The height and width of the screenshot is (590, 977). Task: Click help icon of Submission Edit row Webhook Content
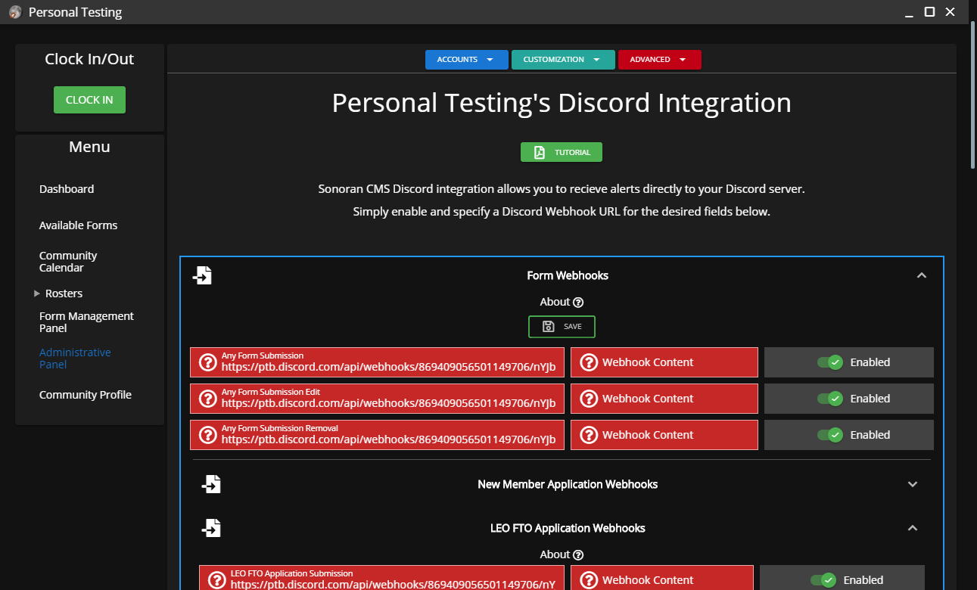(x=589, y=399)
